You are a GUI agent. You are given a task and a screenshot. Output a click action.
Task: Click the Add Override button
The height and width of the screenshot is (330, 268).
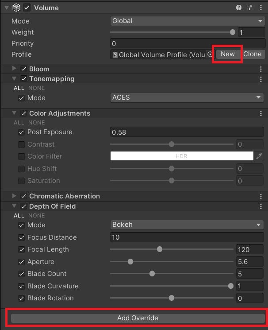pos(138,318)
